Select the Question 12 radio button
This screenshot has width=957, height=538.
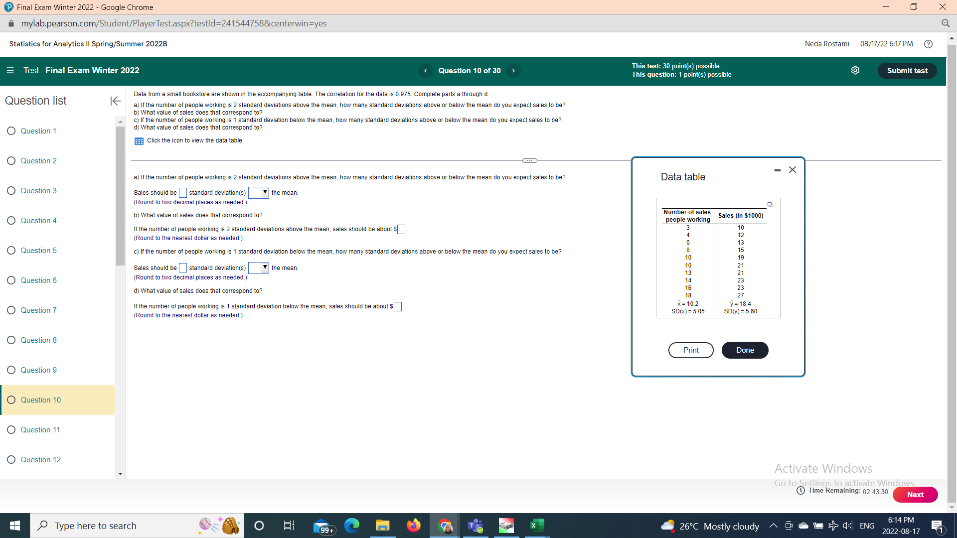click(x=11, y=459)
